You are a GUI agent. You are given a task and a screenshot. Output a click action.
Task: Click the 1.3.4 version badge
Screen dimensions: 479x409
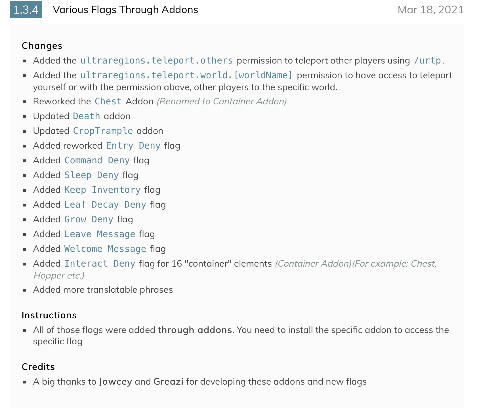coord(26,10)
